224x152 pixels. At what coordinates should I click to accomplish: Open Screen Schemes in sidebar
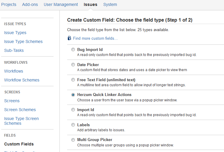click(x=20, y=110)
